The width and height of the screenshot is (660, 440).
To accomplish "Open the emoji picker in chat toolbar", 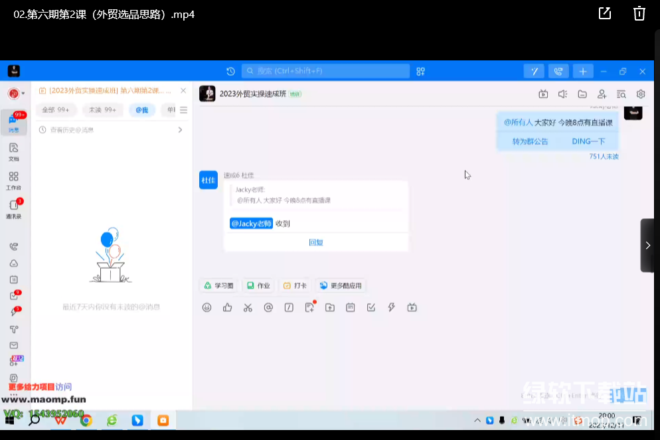I will (x=206, y=307).
